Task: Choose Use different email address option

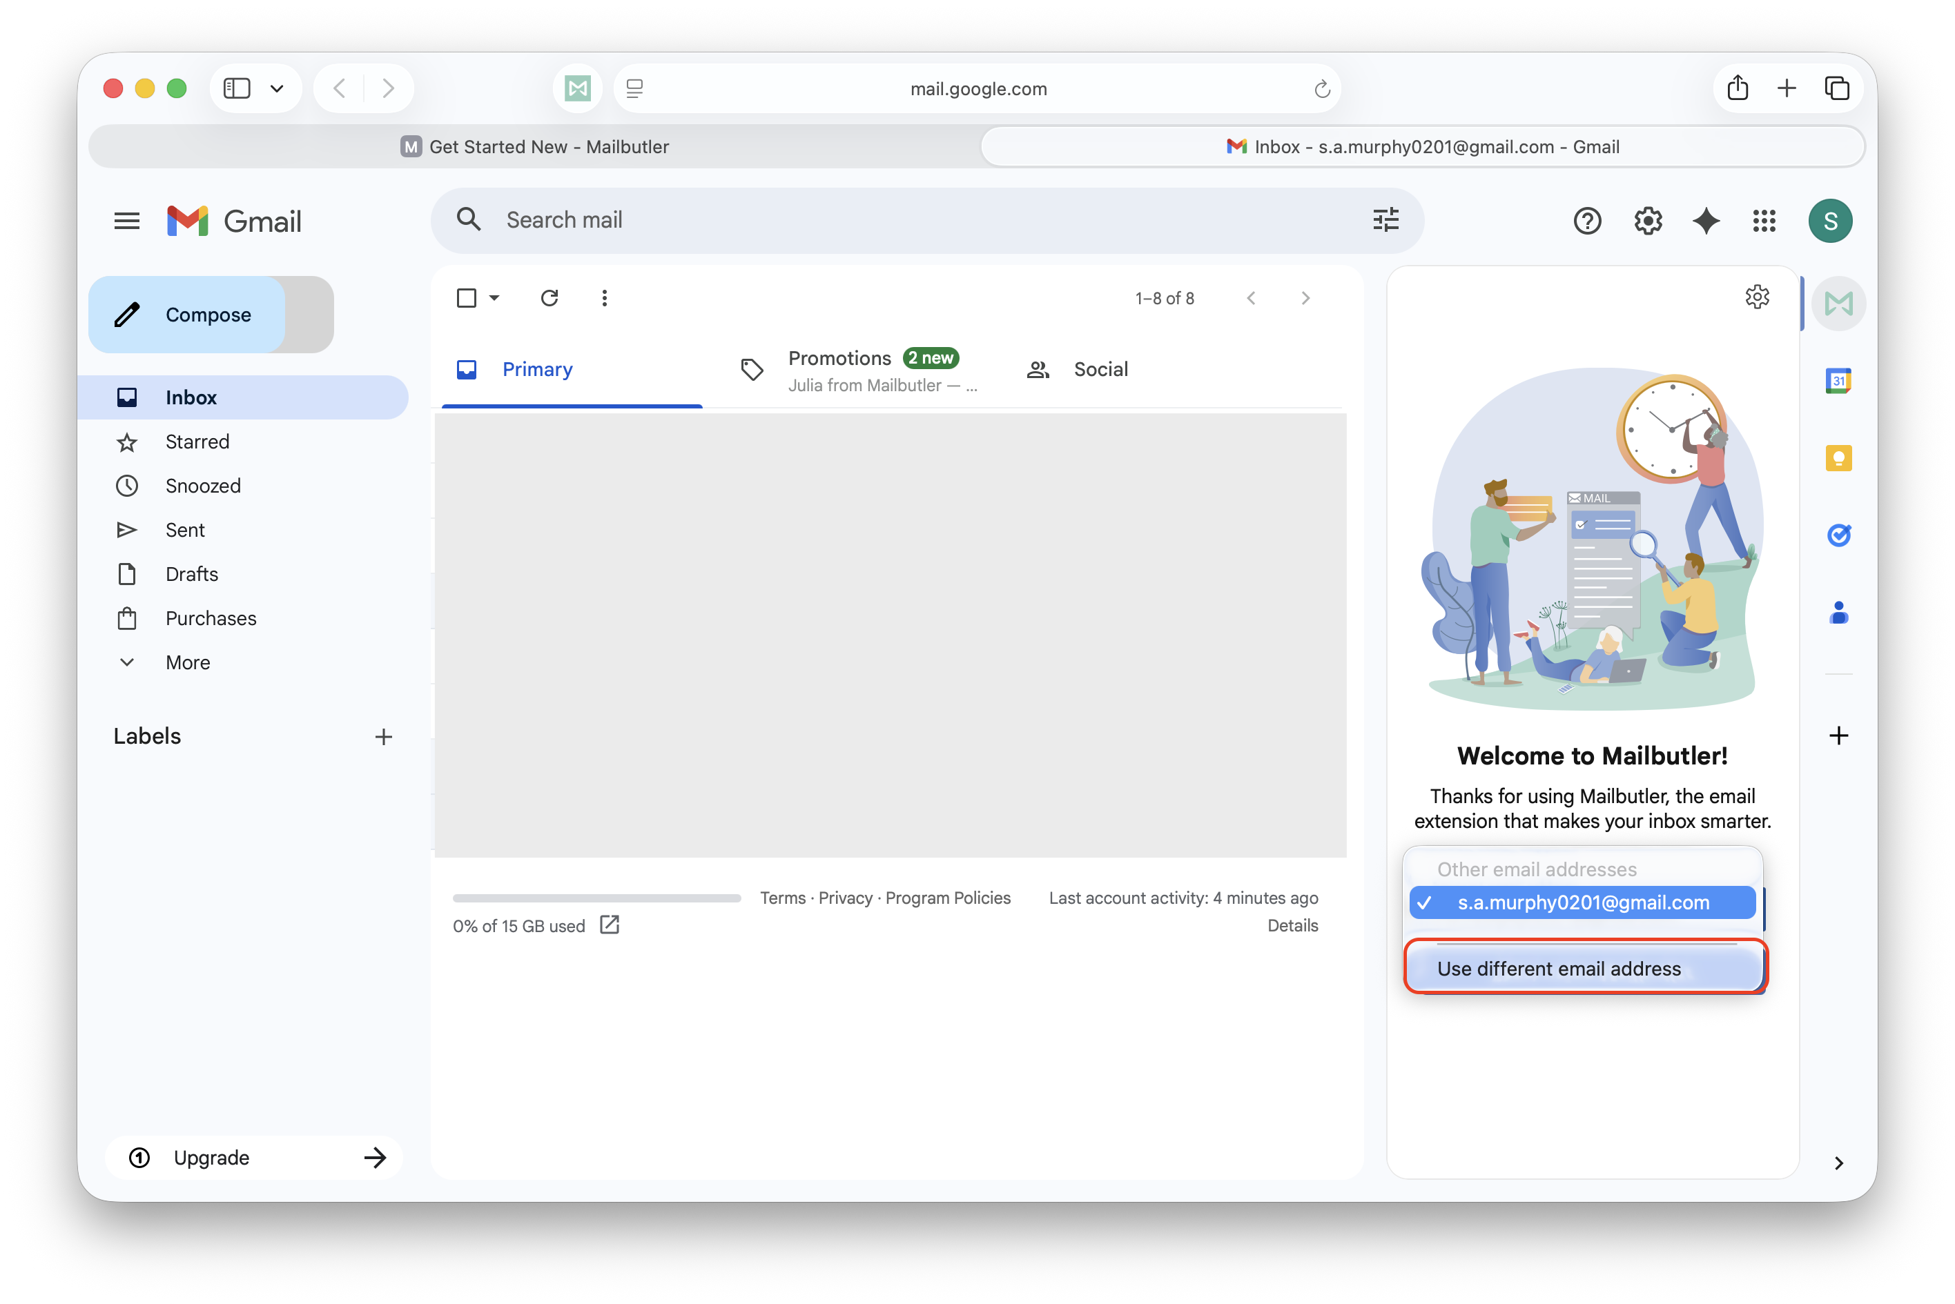Action: pos(1585,969)
